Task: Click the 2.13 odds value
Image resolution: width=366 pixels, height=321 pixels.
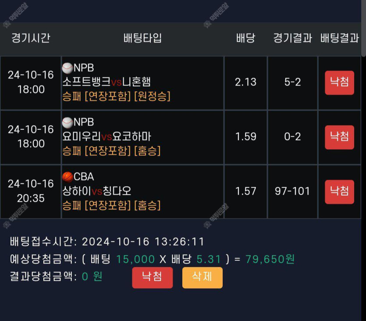Action: 245,82
